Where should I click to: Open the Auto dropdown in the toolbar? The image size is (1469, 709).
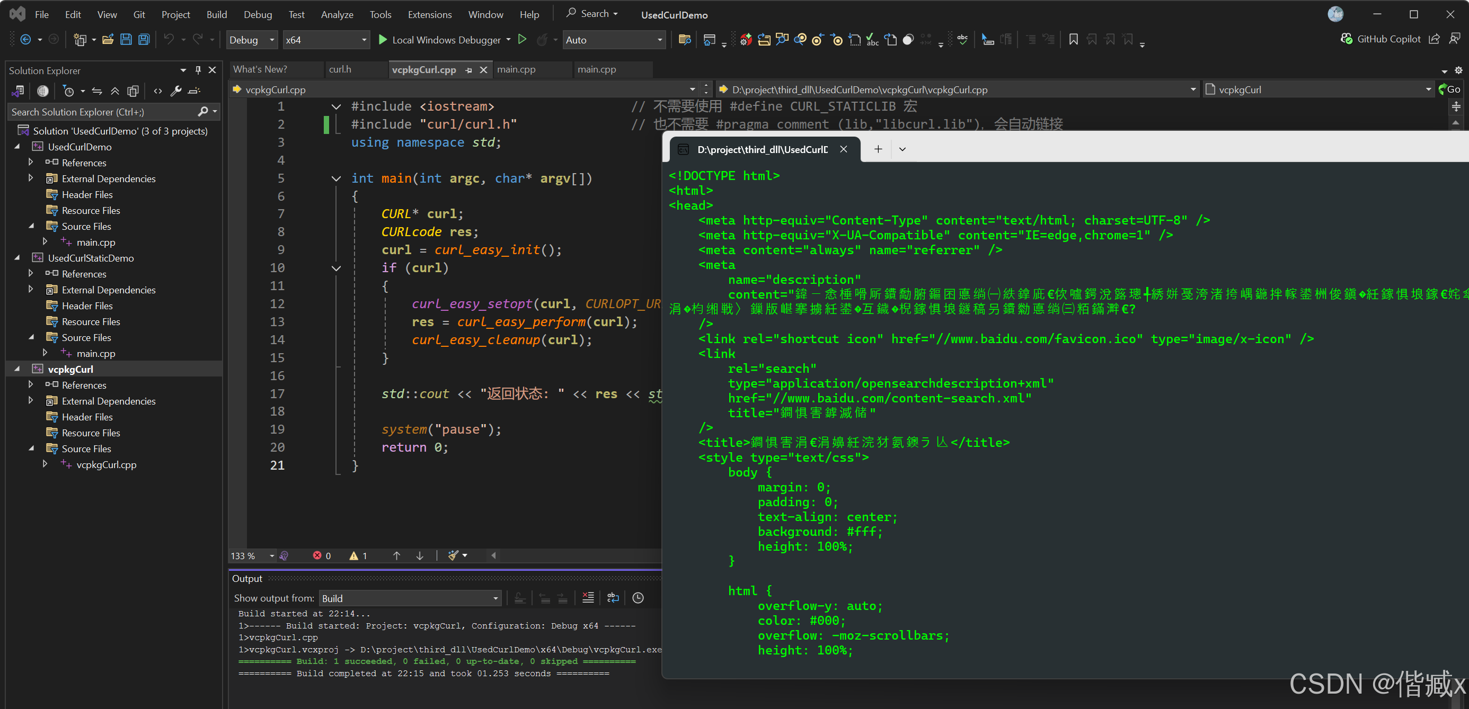[614, 40]
